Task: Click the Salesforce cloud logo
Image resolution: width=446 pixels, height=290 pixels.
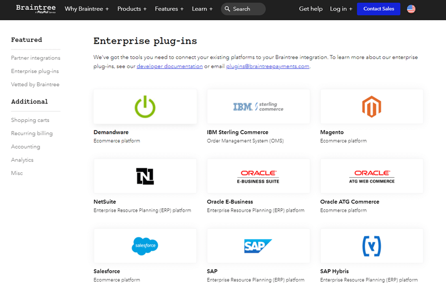Action: click(145, 246)
